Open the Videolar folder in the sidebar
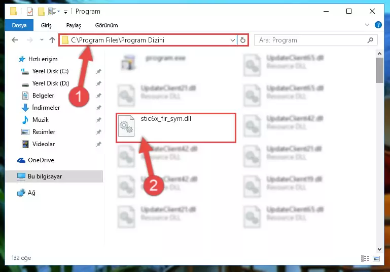The height and width of the screenshot is (272, 390). (x=44, y=144)
